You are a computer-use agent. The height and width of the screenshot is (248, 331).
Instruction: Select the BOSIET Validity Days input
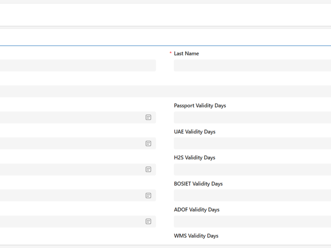[252, 195]
